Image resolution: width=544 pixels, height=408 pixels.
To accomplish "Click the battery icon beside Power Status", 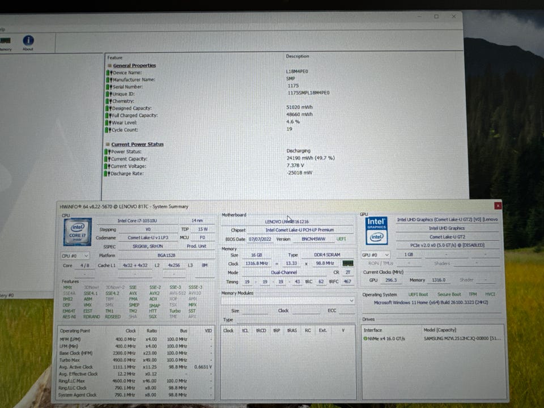I will pyautogui.click(x=109, y=152).
